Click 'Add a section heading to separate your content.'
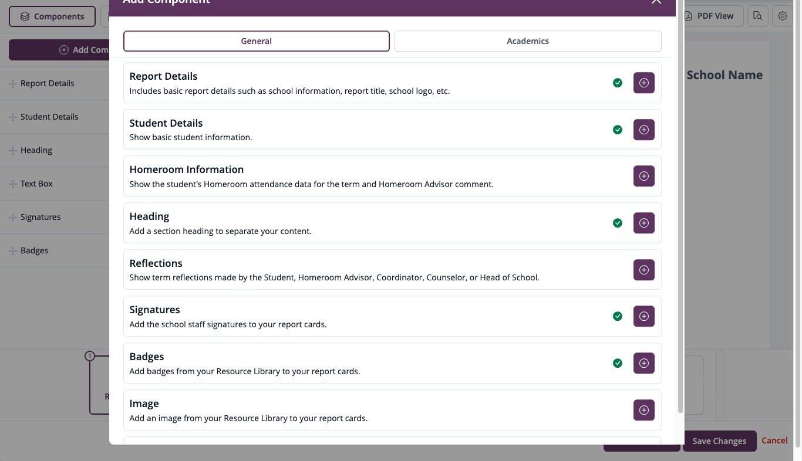This screenshot has height=461, width=802. tap(221, 231)
